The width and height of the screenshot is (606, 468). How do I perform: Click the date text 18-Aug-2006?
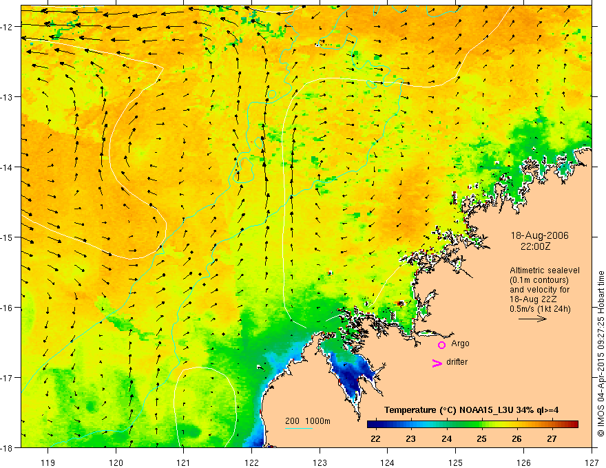[539, 235]
